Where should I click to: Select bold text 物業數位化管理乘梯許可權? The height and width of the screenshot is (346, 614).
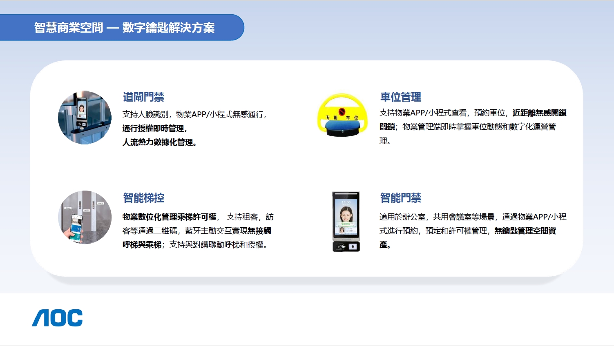(169, 217)
